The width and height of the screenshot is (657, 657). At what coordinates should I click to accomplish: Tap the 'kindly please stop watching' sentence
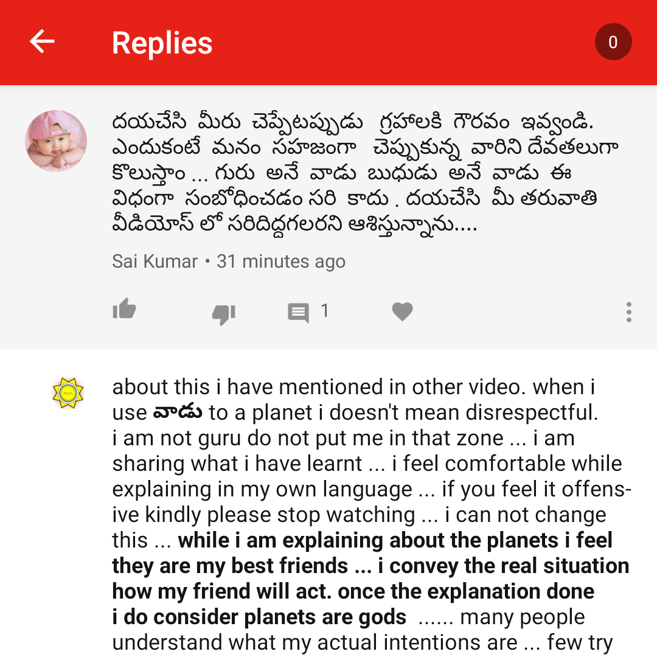pos(280,515)
